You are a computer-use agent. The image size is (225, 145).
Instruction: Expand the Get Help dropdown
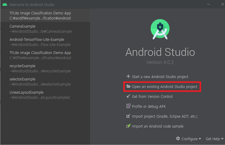215,139
